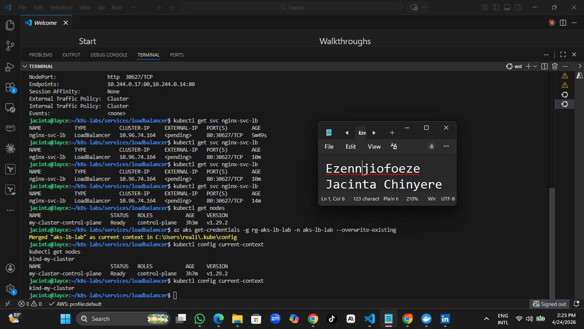Split the editor right
The height and width of the screenshot is (329, 584).
(x=563, y=23)
